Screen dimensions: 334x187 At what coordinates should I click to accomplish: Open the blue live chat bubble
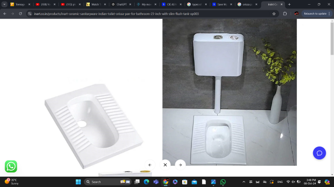[x=319, y=153]
